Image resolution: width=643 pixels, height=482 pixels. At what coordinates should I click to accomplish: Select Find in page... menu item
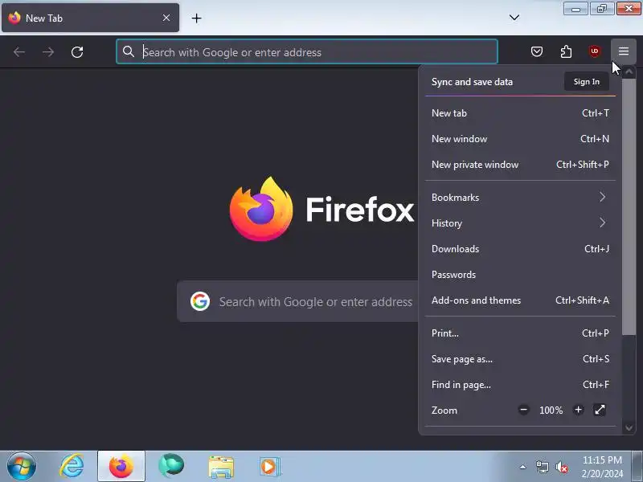point(520,385)
